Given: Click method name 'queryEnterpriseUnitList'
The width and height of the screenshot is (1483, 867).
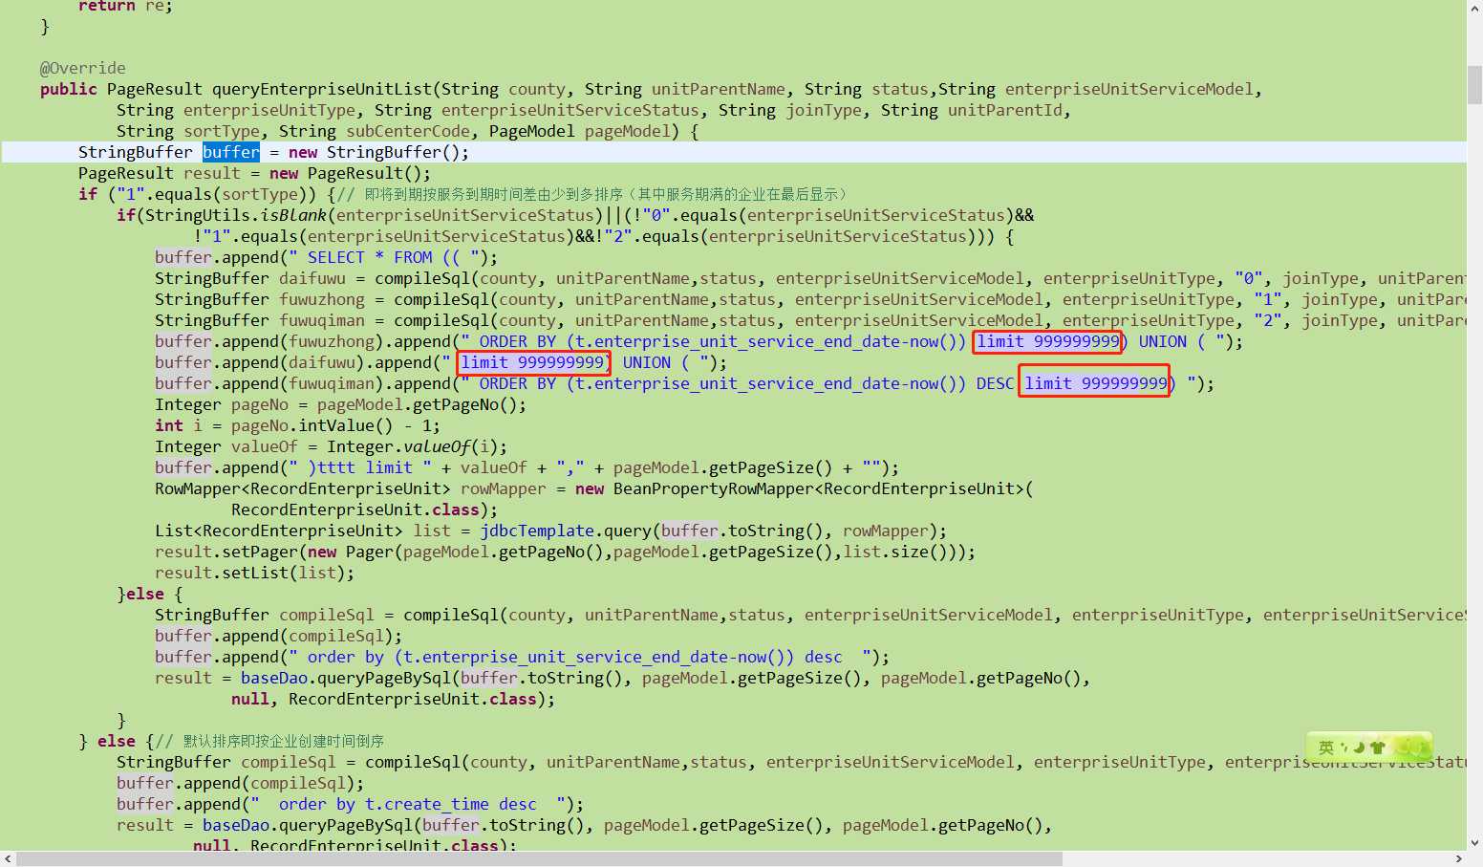Looking at the screenshot, I should [x=322, y=89].
